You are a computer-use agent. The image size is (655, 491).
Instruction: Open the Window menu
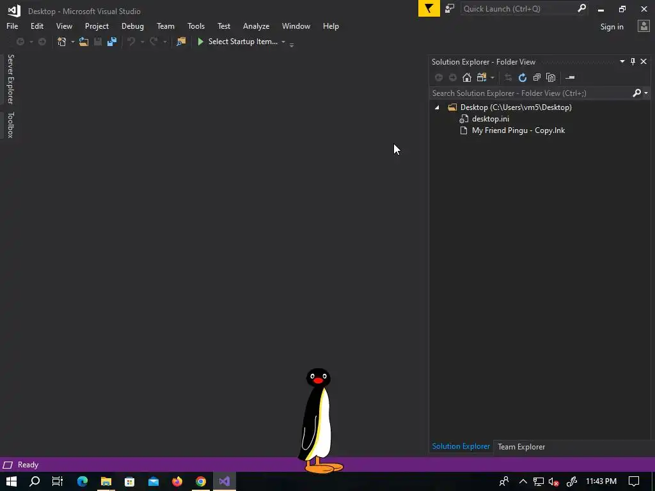click(296, 26)
